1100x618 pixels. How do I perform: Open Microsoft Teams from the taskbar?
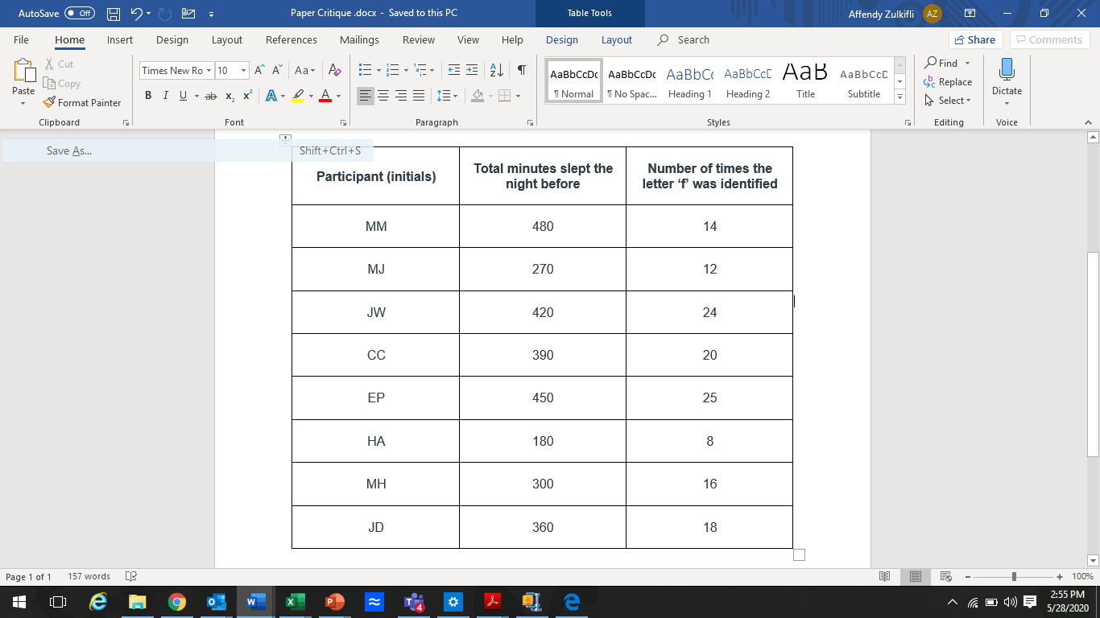(414, 602)
